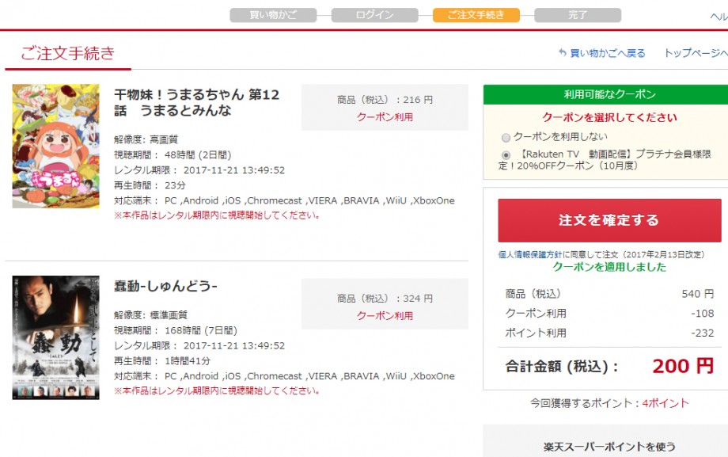Click クーポン利用 under the 216 円 item
This screenshot has height=457, width=728.
[x=385, y=117]
